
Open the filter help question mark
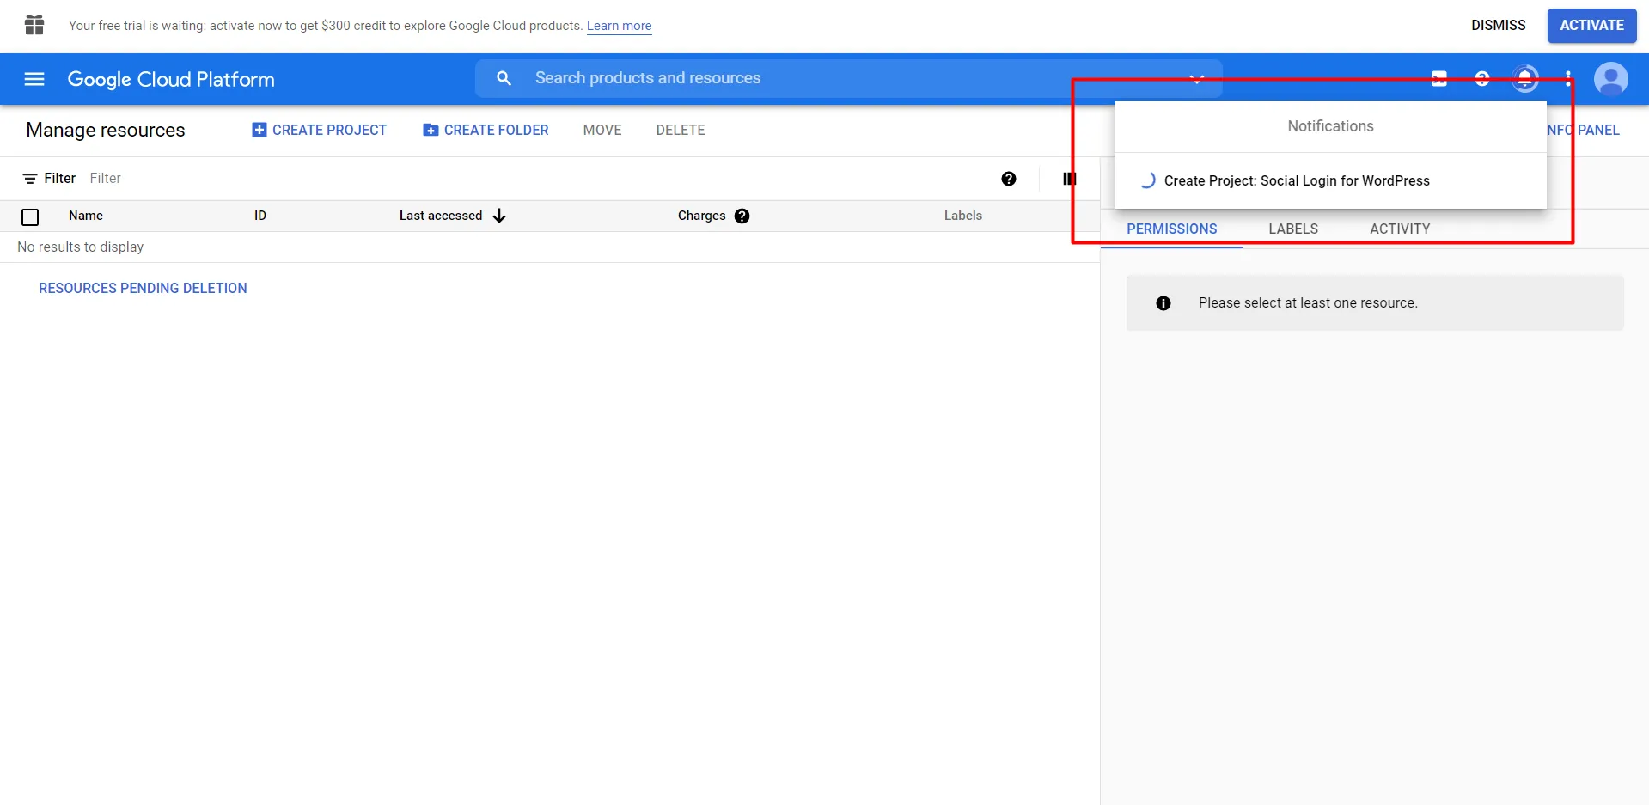click(1009, 179)
